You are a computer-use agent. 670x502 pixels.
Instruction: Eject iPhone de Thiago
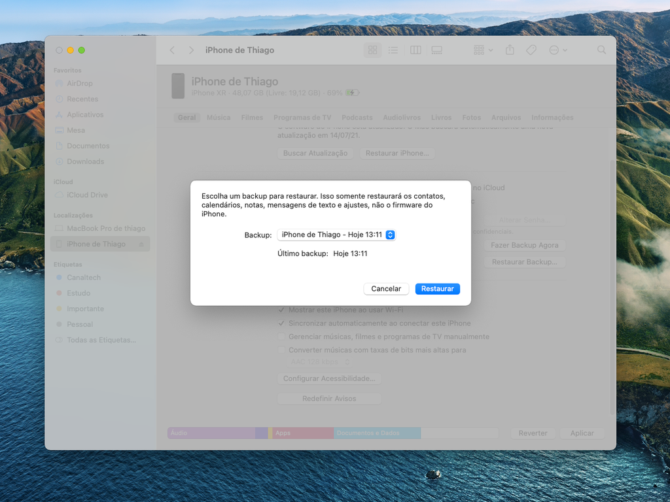point(141,244)
